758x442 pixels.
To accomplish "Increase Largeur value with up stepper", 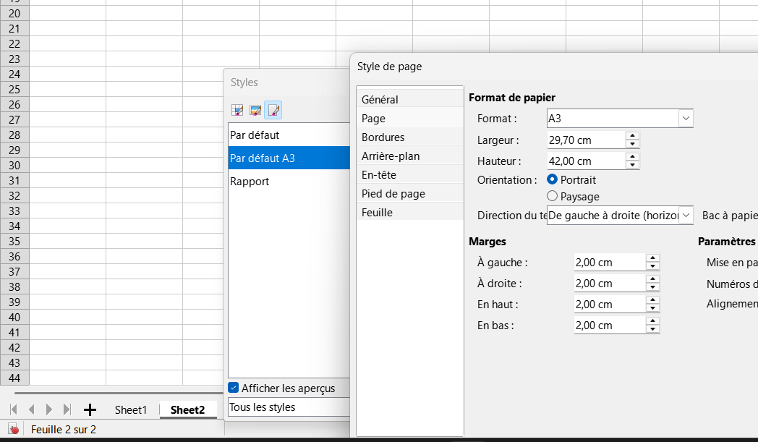I will (632, 135).
